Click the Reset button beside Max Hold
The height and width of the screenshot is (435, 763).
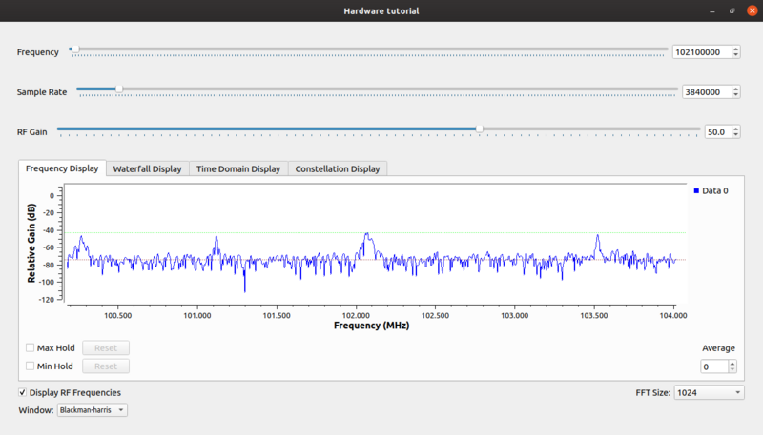tap(106, 347)
